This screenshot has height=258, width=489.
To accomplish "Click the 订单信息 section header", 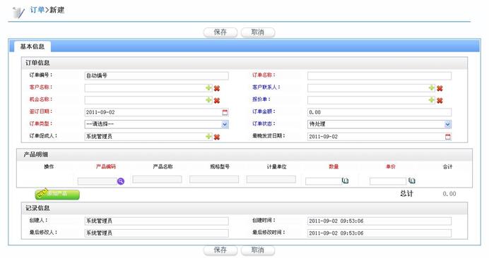I will pos(245,63).
